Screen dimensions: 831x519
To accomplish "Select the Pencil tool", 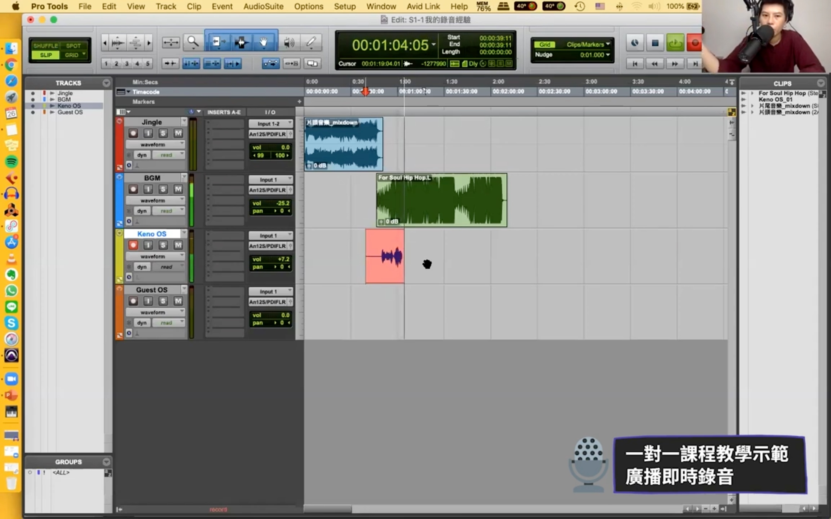I will pos(311,42).
